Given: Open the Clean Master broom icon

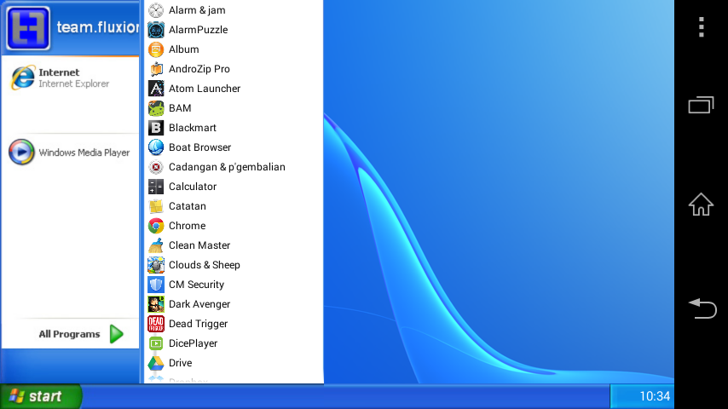Looking at the screenshot, I should 156,245.
